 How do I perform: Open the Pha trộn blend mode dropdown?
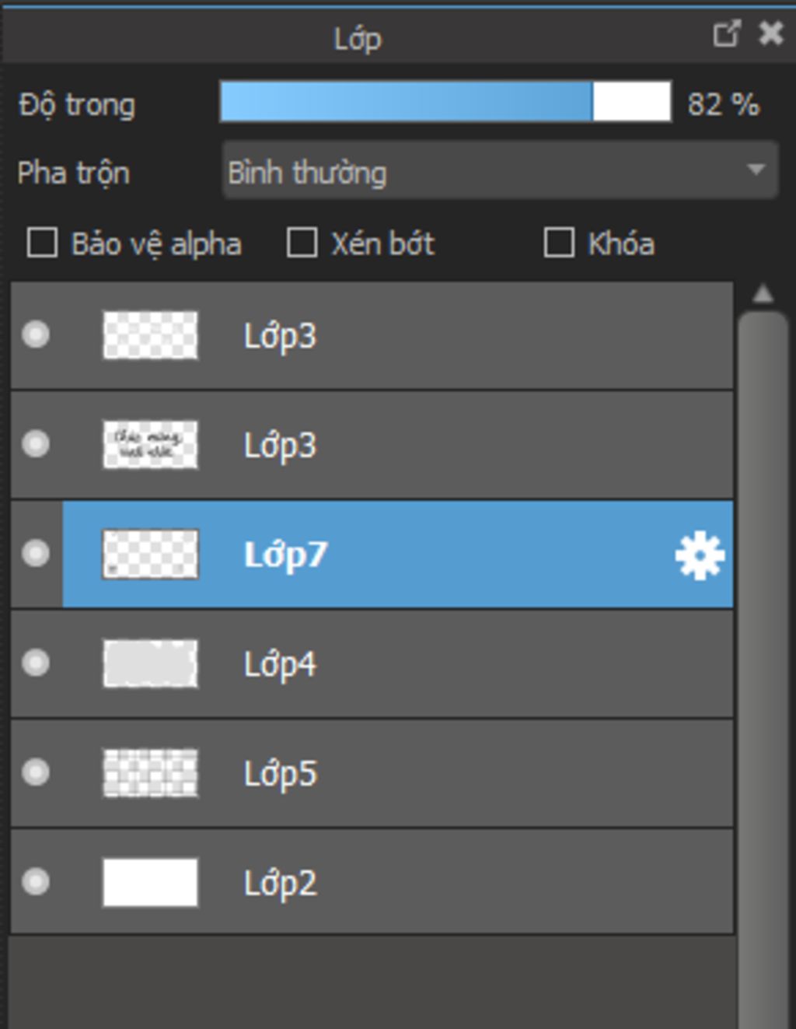pyautogui.click(x=500, y=170)
